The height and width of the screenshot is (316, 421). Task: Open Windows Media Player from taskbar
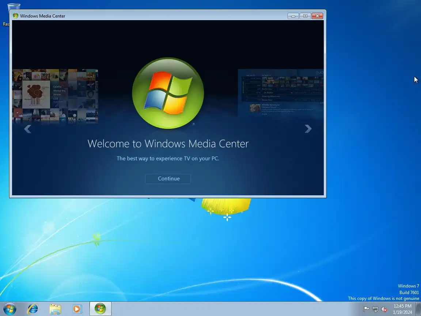(x=77, y=309)
